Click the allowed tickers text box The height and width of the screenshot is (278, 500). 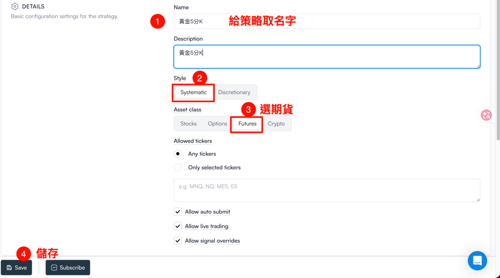[327, 190]
